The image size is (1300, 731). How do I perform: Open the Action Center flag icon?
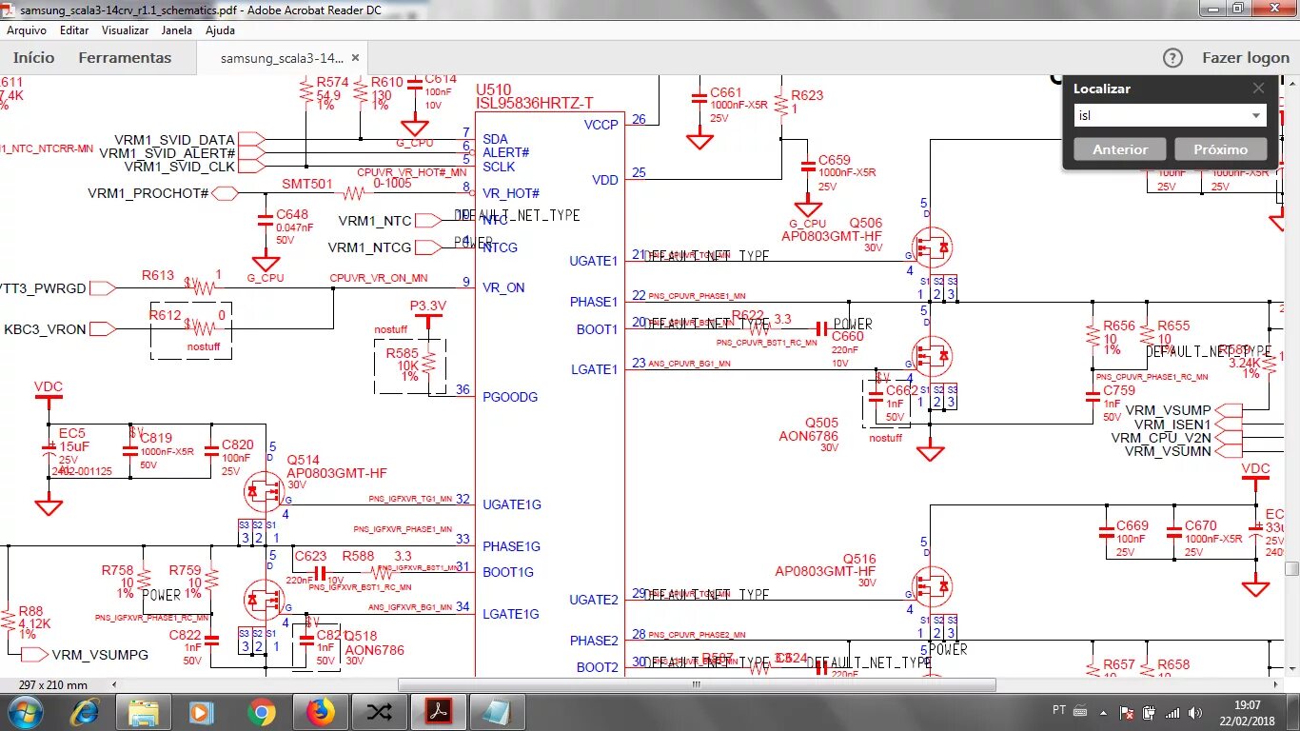tap(1128, 712)
